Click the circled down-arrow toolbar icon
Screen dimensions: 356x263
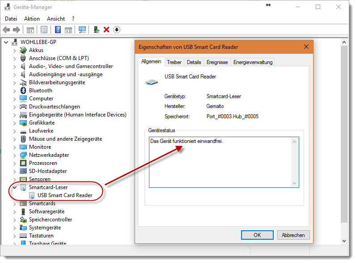(117, 30)
